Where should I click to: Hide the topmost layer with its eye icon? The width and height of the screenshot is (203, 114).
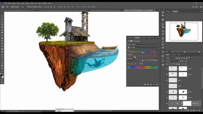click(167, 69)
